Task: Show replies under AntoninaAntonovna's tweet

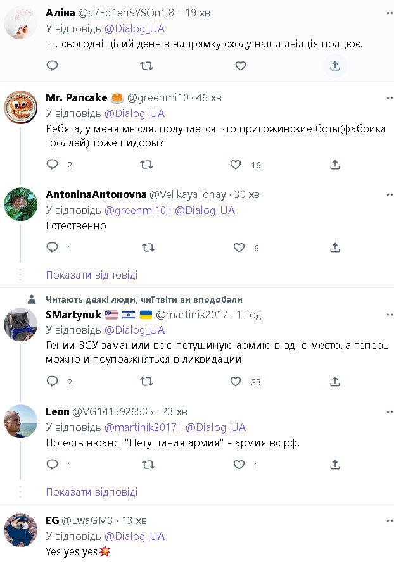Action: click(92, 275)
